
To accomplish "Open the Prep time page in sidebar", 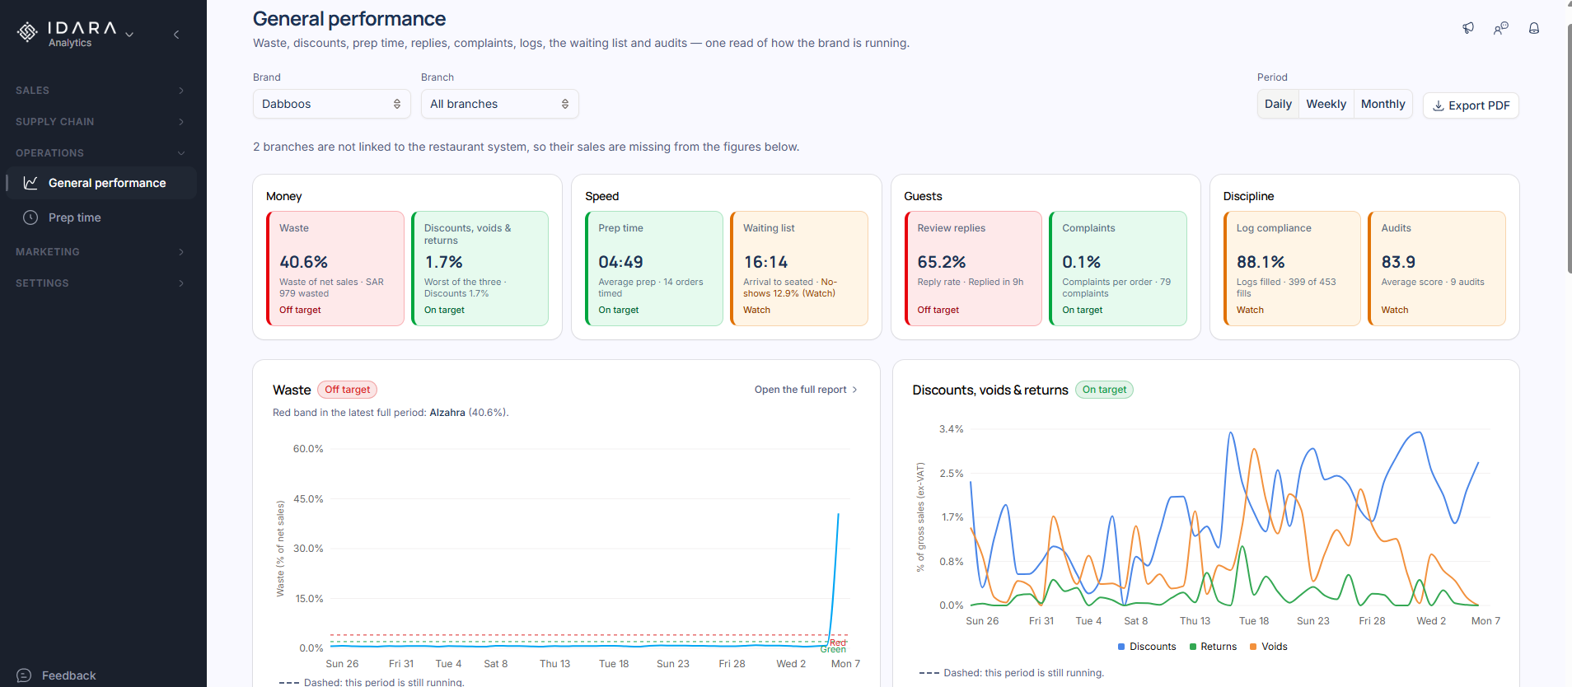I will [101, 217].
